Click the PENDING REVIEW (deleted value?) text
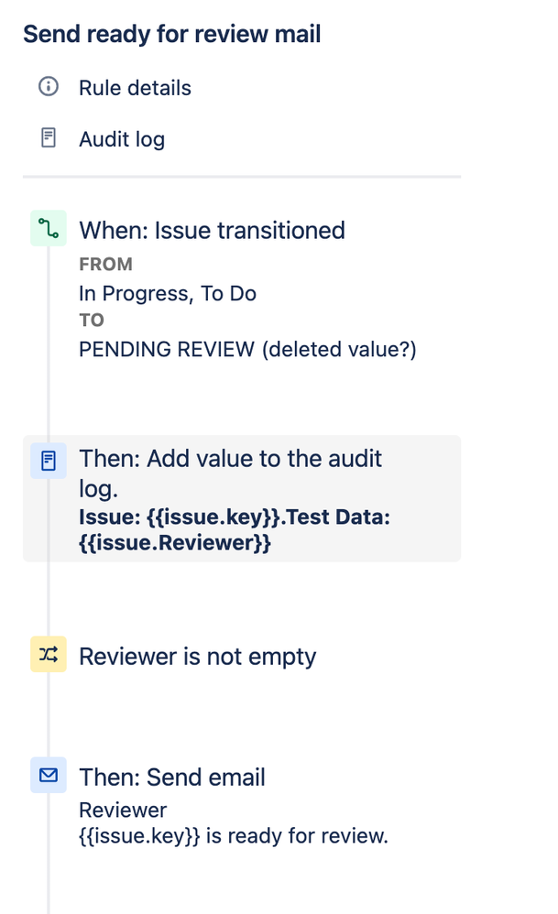The width and height of the screenshot is (558, 914). coord(247,349)
